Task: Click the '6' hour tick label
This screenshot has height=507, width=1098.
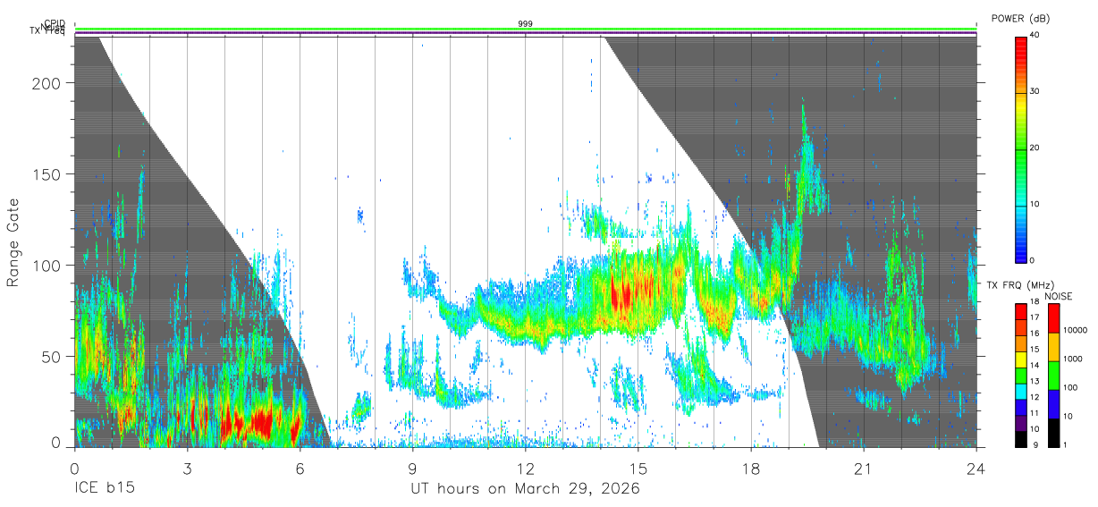Action: click(300, 468)
